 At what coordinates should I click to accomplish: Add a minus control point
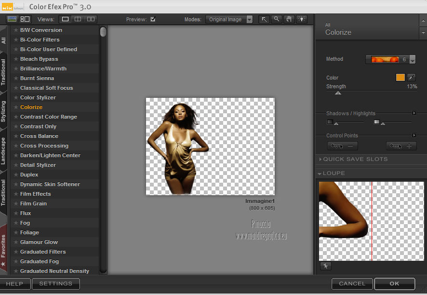tap(342, 146)
